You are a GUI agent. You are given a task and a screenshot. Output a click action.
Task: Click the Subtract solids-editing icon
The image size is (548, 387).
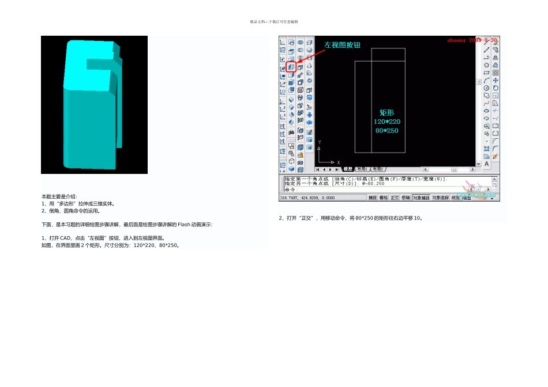point(300,50)
